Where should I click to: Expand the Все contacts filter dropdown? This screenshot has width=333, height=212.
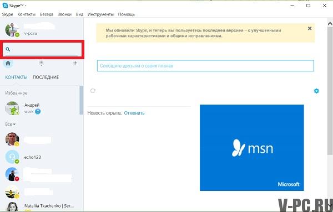tap(10, 124)
